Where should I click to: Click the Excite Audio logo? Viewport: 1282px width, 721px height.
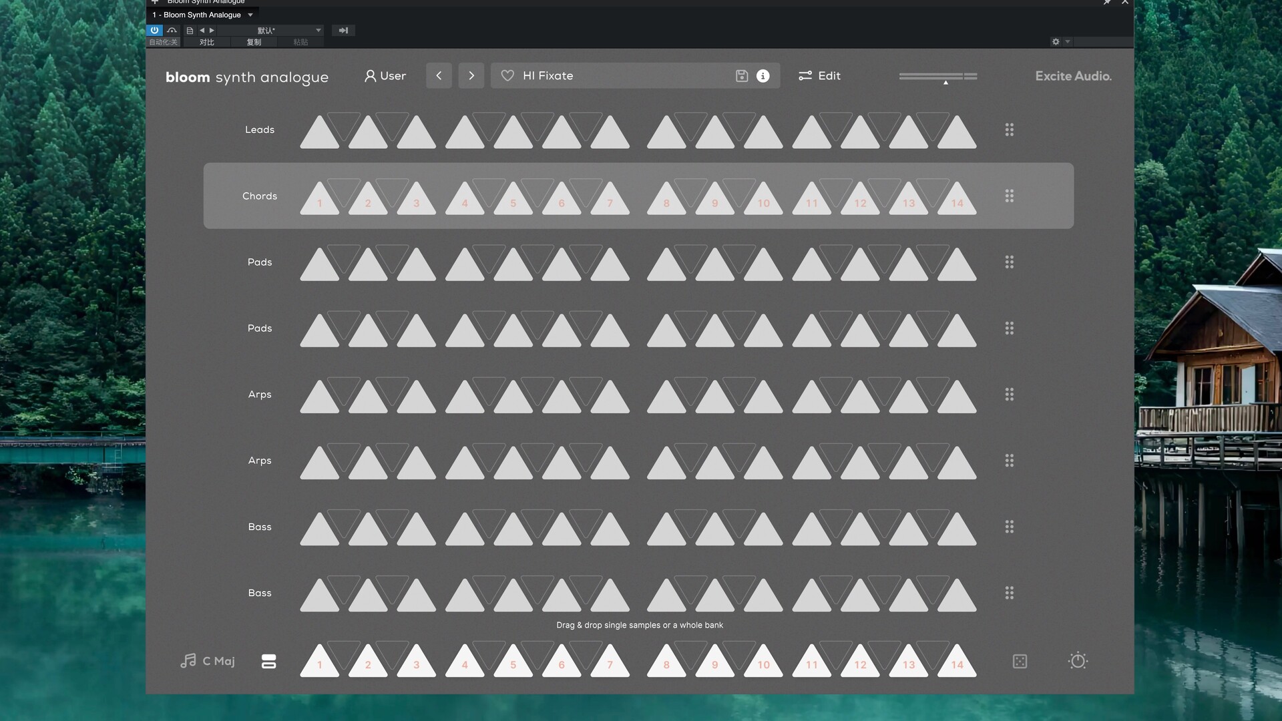(x=1073, y=76)
